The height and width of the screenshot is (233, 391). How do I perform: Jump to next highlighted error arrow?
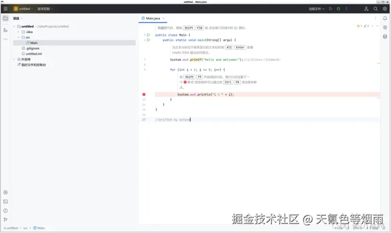pyautogui.click(x=377, y=26)
